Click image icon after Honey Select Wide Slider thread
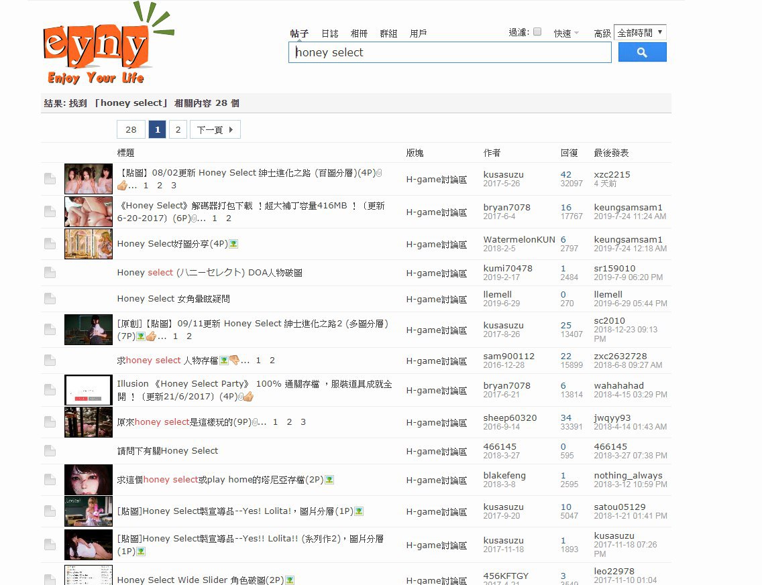 coord(290,580)
